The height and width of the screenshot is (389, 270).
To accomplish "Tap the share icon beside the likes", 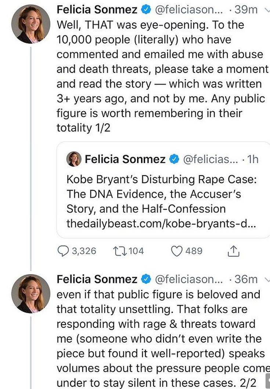I will [234, 251].
